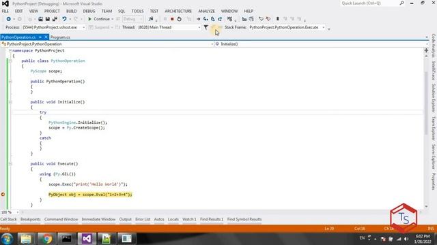
Task: Click the breakpoint glyph at PyObject line
Action: tap(3, 195)
